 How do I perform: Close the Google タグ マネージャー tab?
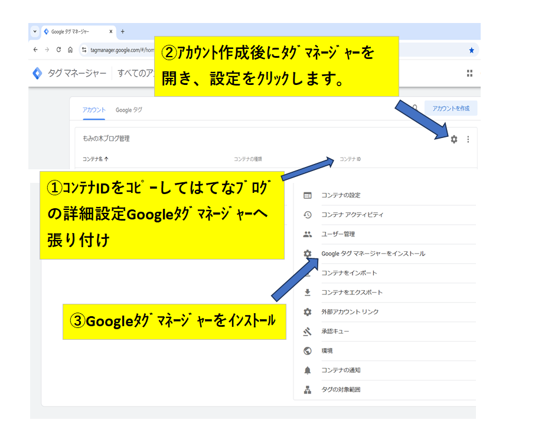click(110, 32)
